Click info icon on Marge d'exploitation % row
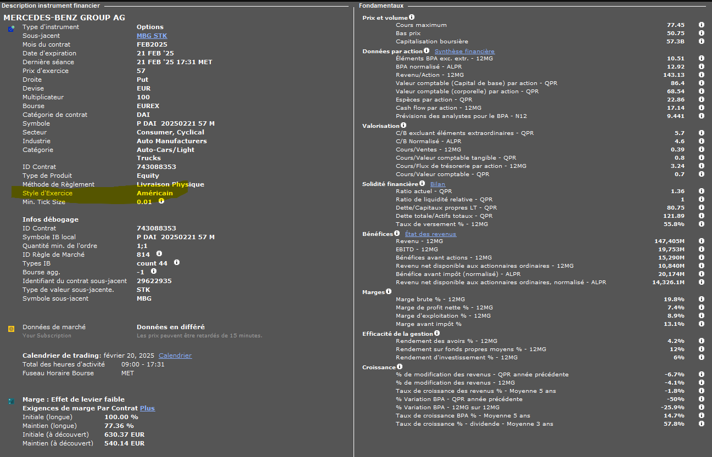Screen dimensions: 712x457 (702, 315)
